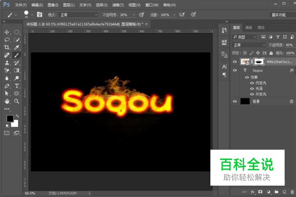The width and height of the screenshot is (296, 197).
Task: Open the 流量 100% dropdown arrow
Action: (x=174, y=15)
